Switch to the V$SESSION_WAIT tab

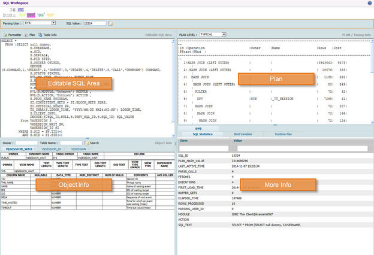[x=19, y=149]
